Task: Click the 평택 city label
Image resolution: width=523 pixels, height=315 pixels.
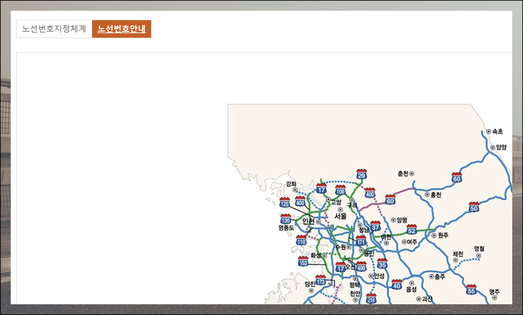Action: pyautogui.click(x=355, y=285)
